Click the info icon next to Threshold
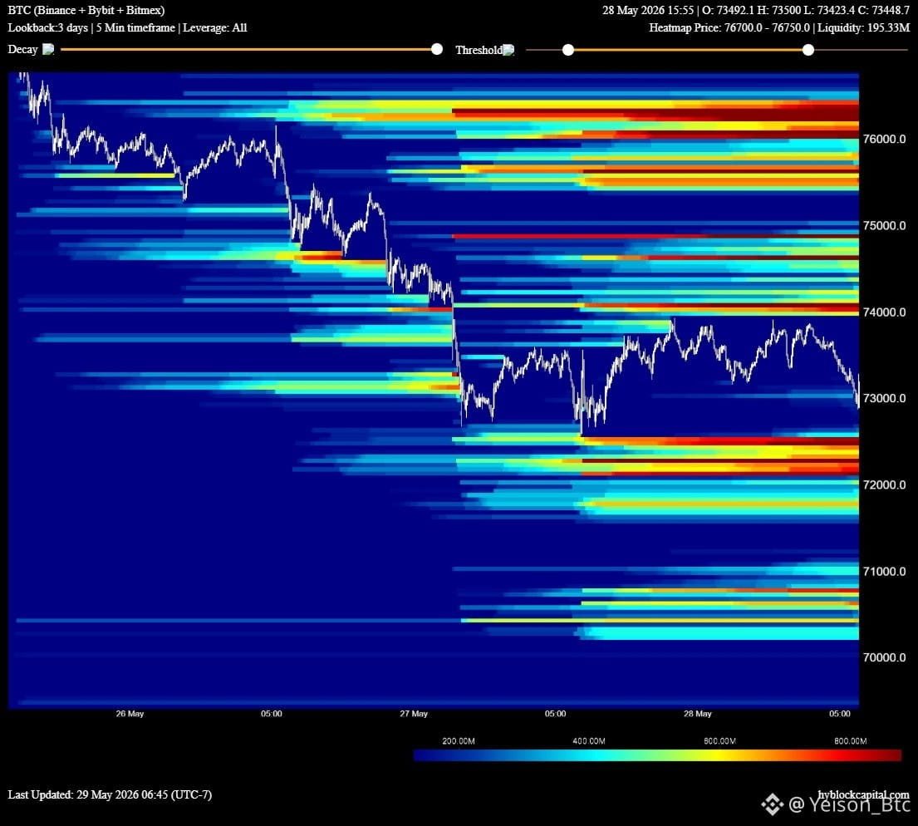The height and width of the screenshot is (826, 918). [508, 50]
